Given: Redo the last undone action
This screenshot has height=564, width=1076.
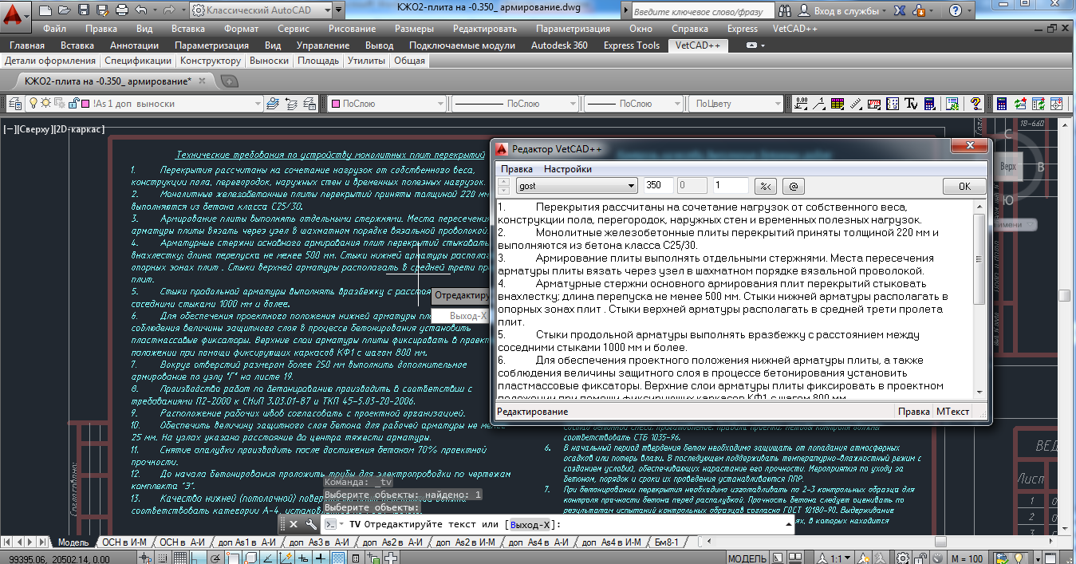Looking at the screenshot, I should [x=168, y=10].
